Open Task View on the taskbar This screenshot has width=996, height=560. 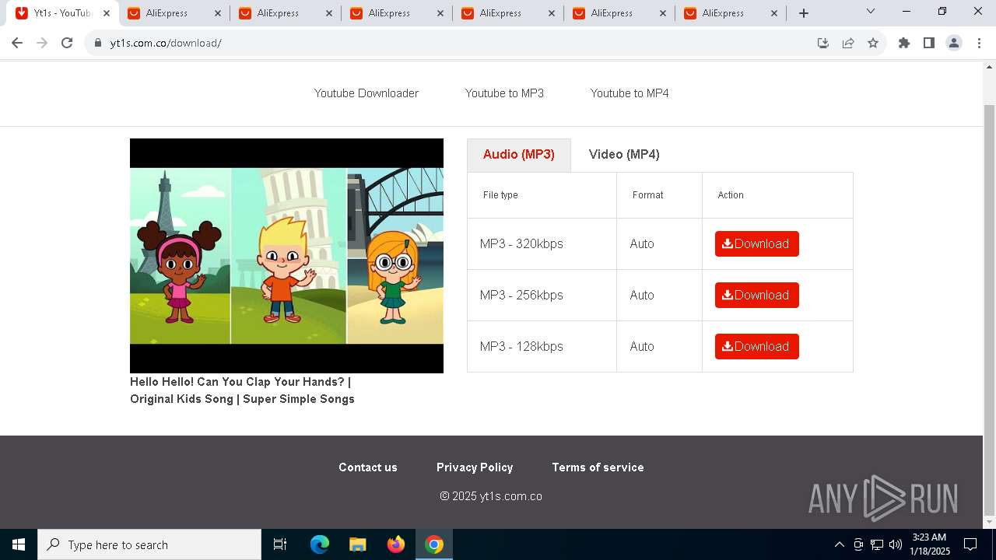280,544
